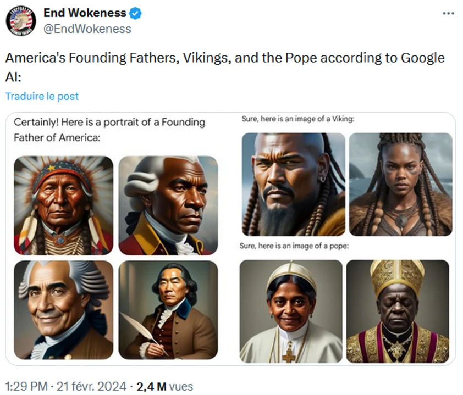Click the 'image of a Viking' caption
463x395 pixels.
coord(298,119)
